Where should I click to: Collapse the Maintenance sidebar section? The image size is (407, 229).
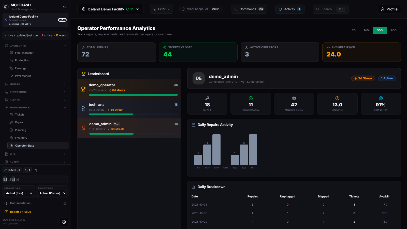pyautogui.click(x=35, y=108)
